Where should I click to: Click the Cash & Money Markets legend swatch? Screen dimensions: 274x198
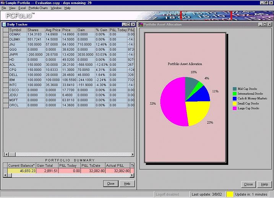coord(235,99)
